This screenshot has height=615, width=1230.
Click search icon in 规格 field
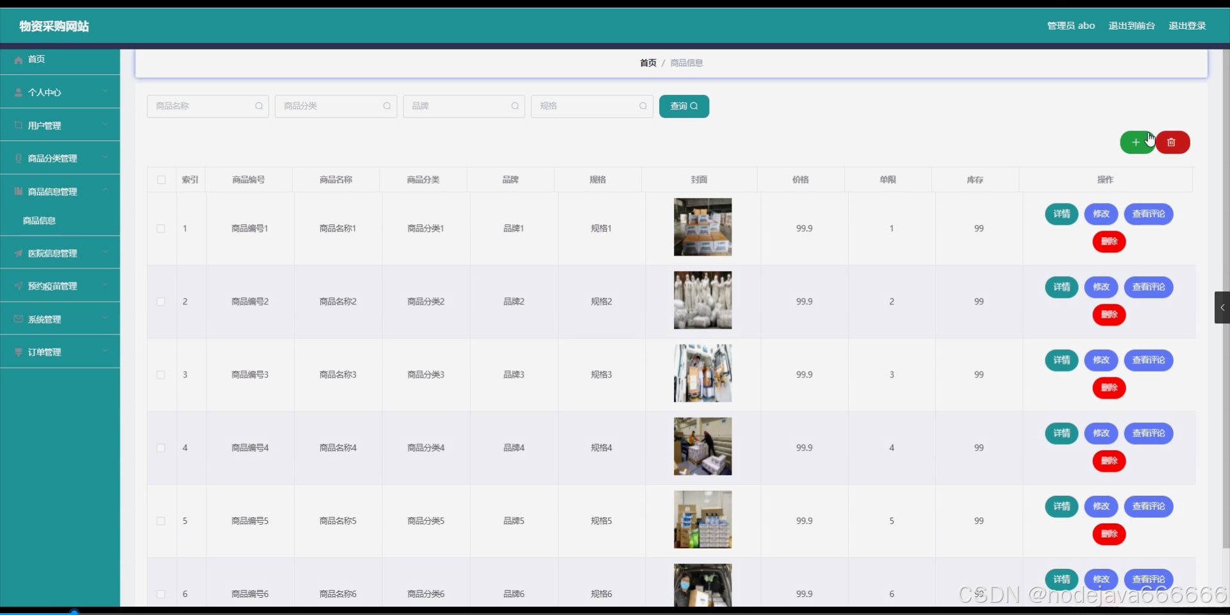click(x=643, y=106)
